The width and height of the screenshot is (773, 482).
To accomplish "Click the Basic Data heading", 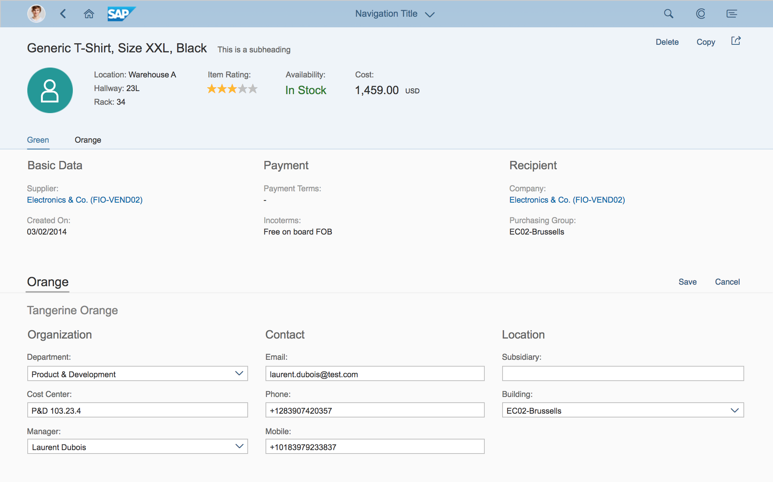I will pyautogui.click(x=55, y=165).
